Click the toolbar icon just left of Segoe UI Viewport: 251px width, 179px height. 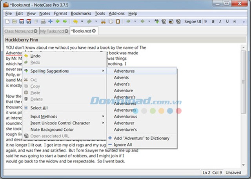click(178, 21)
